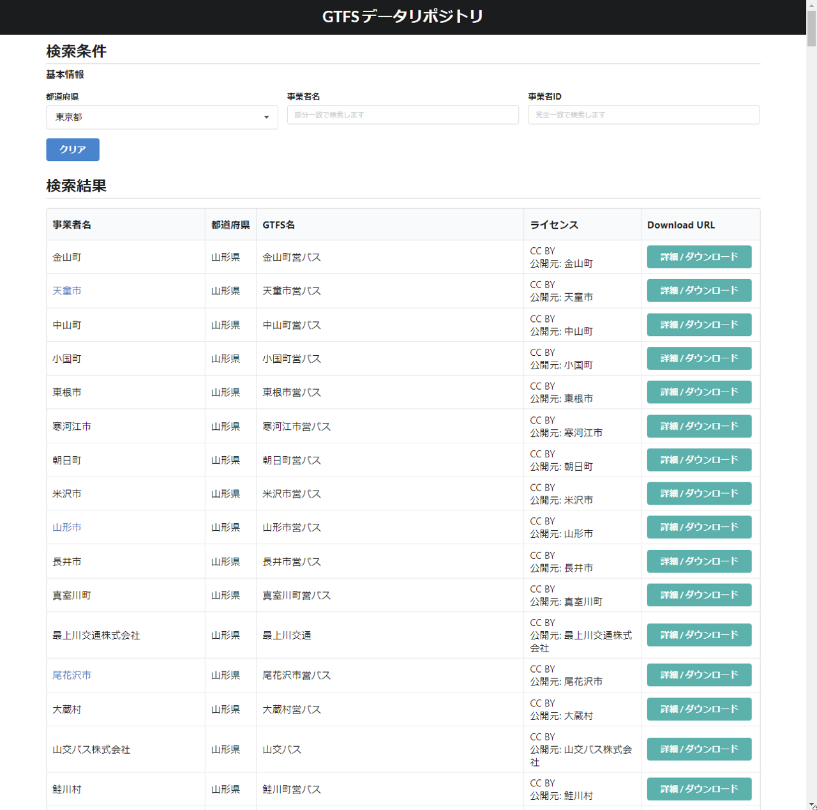The image size is (817, 810).
Task: Click the クリア button to reset filters
Action: tap(72, 149)
